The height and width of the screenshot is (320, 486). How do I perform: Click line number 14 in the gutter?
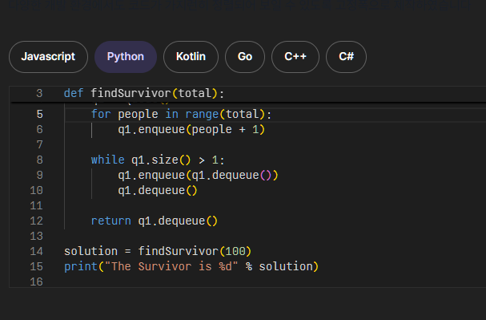(x=37, y=251)
